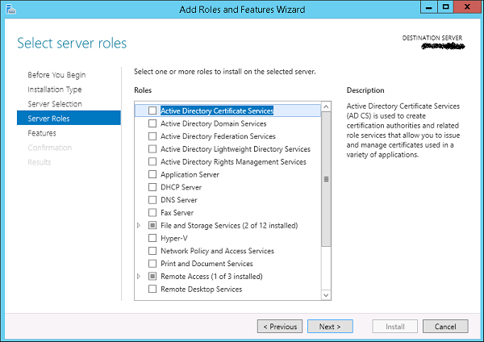Select the DNS Server checkbox

[x=152, y=200]
